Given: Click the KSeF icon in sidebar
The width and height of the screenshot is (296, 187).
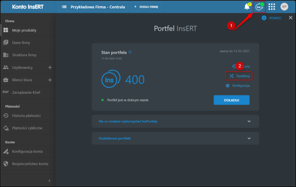Looking at the screenshot, I should coord(5,92).
